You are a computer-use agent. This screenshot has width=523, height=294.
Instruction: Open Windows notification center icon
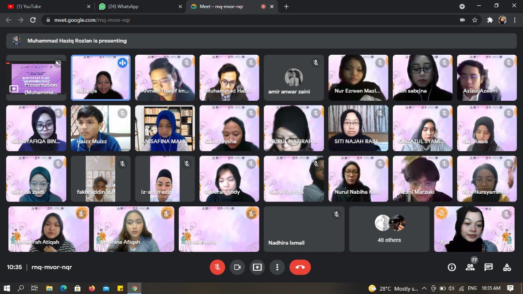510,288
